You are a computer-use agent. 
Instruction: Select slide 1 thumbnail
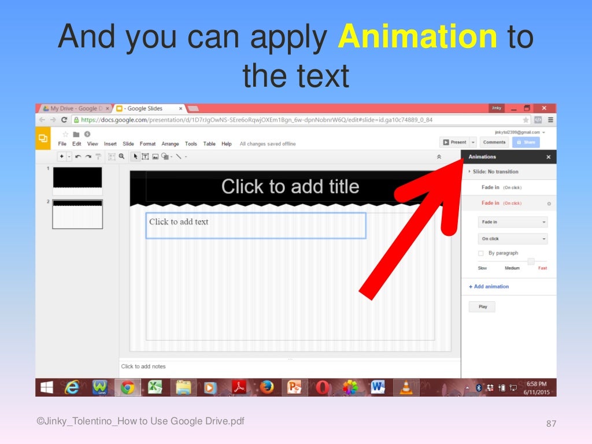pos(77,180)
